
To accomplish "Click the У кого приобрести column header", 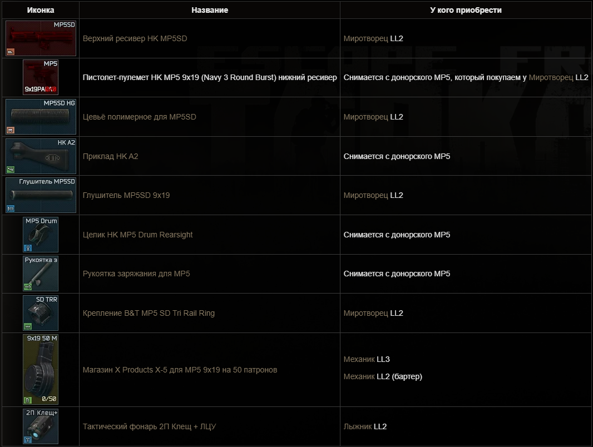I will (x=466, y=10).
